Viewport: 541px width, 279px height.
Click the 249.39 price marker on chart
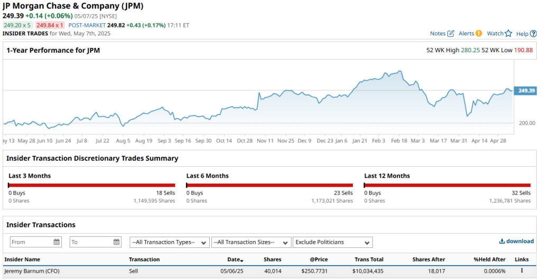click(x=526, y=91)
